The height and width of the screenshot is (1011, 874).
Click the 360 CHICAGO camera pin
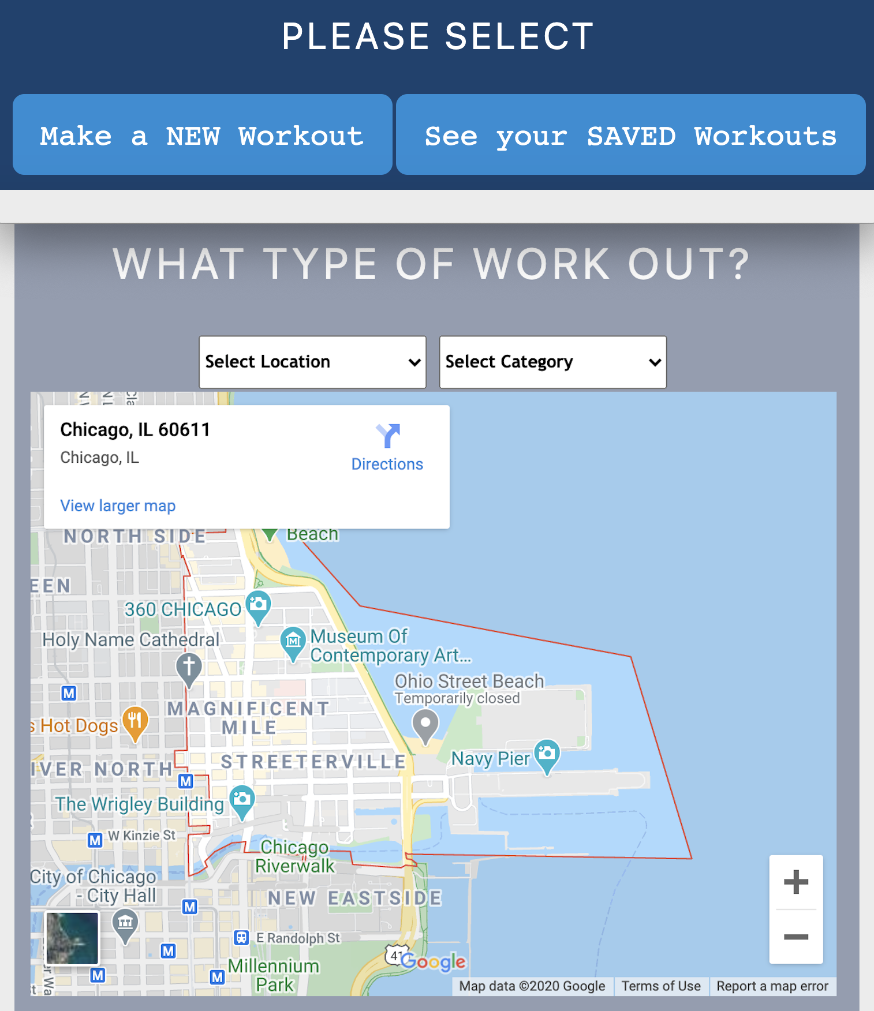point(258,607)
